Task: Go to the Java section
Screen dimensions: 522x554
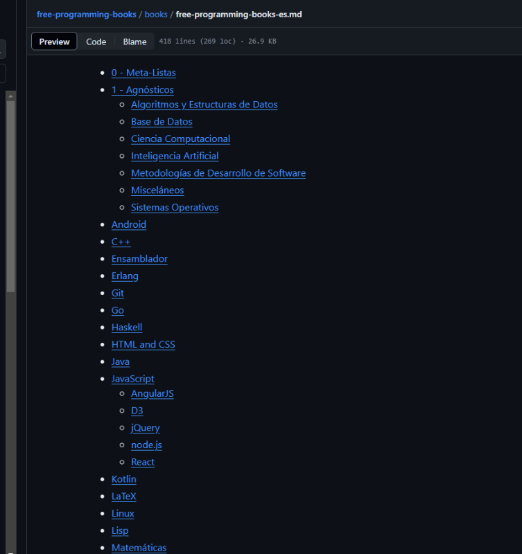Action: point(120,361)
